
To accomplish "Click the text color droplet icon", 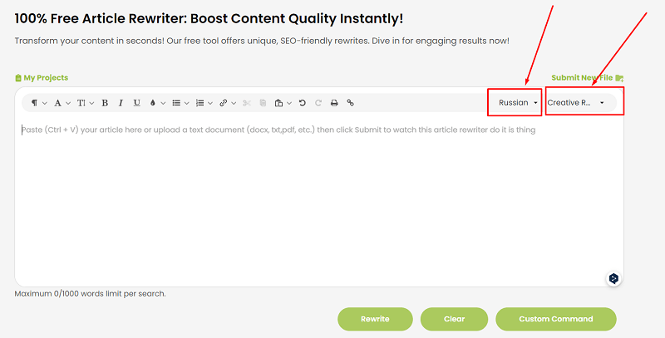I will coord(153,103).
